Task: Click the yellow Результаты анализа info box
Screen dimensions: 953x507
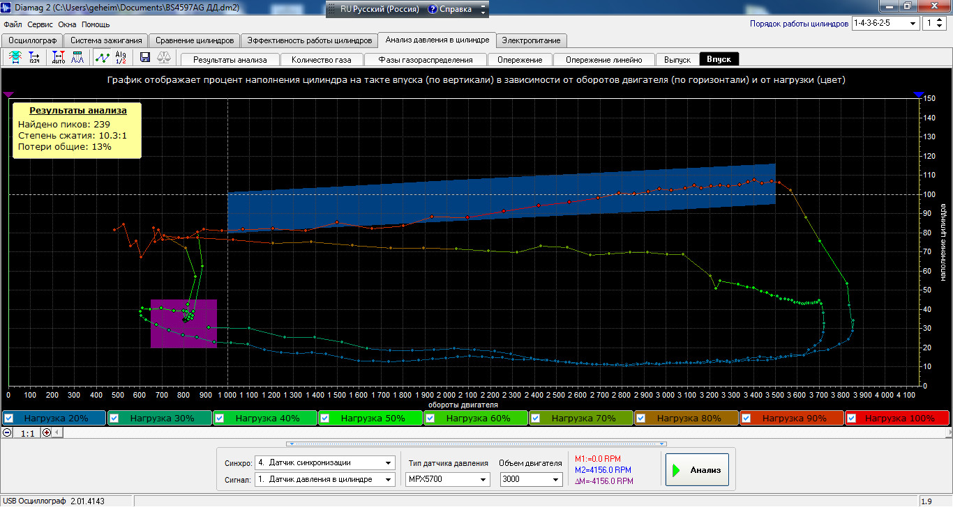Action: click(x=77, y=130)
